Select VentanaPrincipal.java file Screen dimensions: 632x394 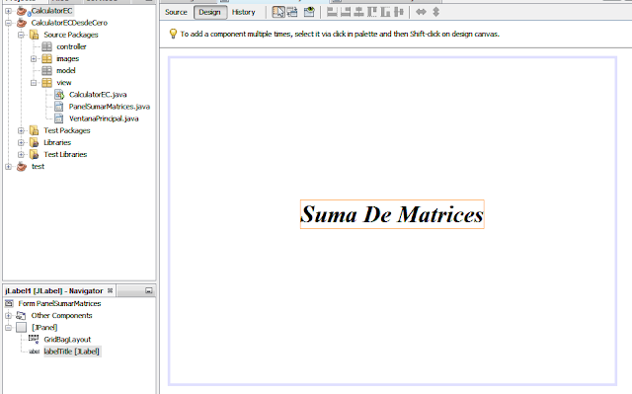click(104, 118)
